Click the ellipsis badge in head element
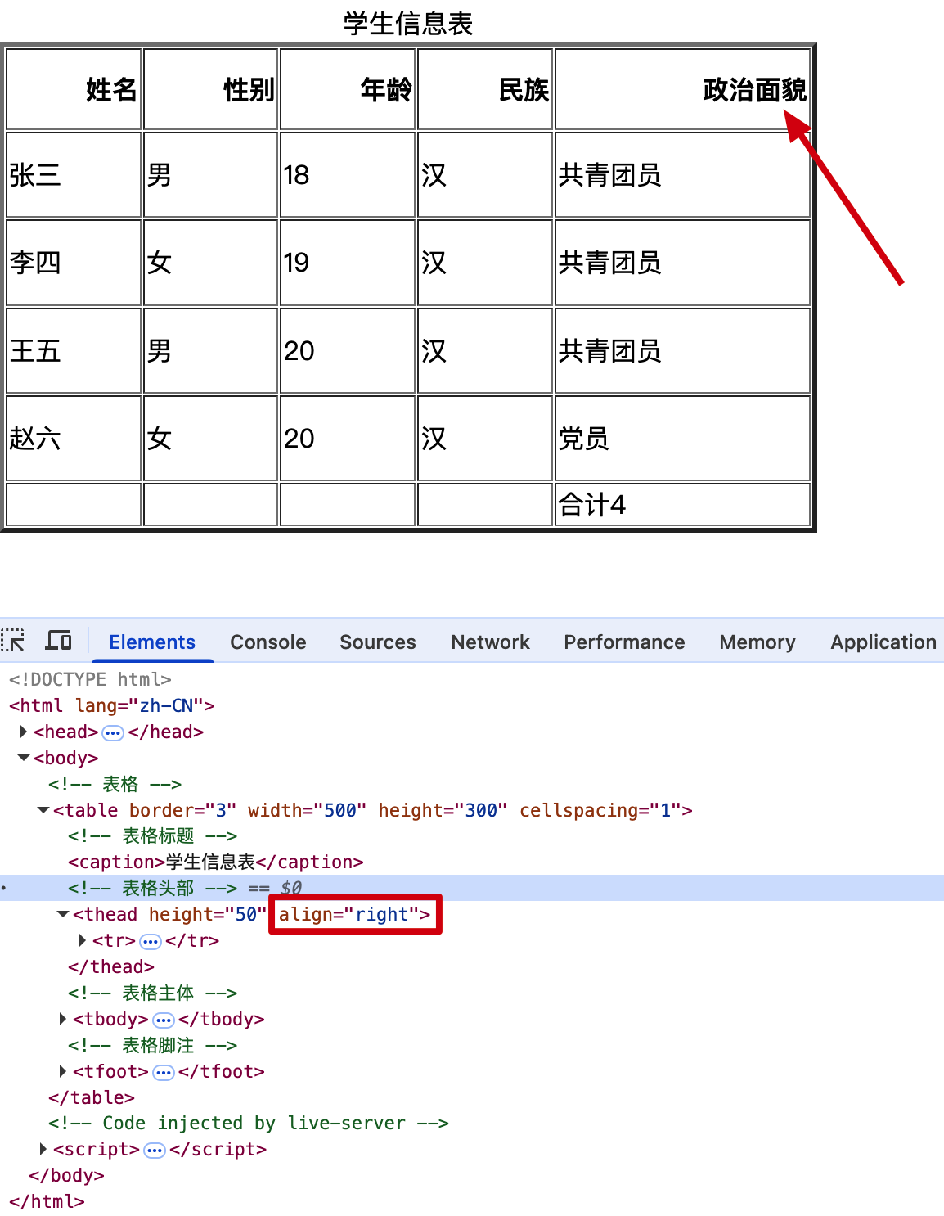 click(113, 732)
